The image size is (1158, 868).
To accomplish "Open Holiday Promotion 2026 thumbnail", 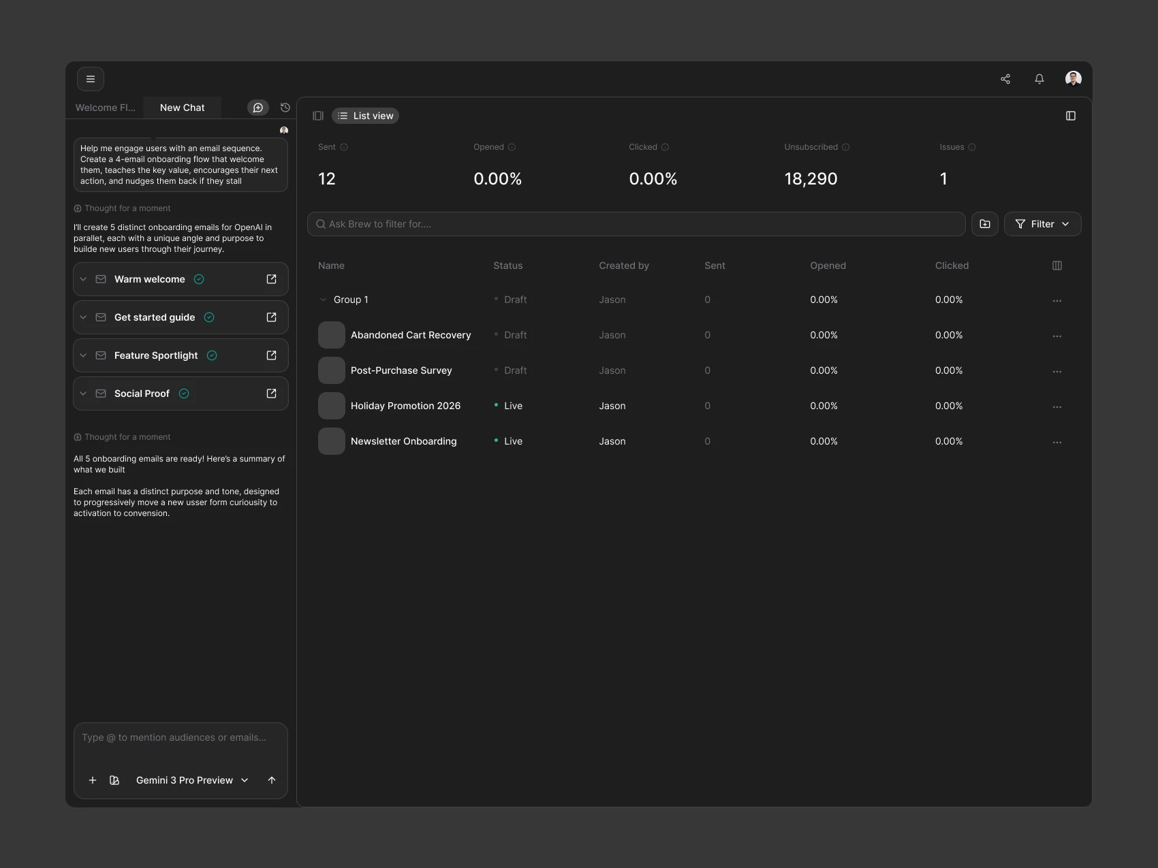I will 332,406.
